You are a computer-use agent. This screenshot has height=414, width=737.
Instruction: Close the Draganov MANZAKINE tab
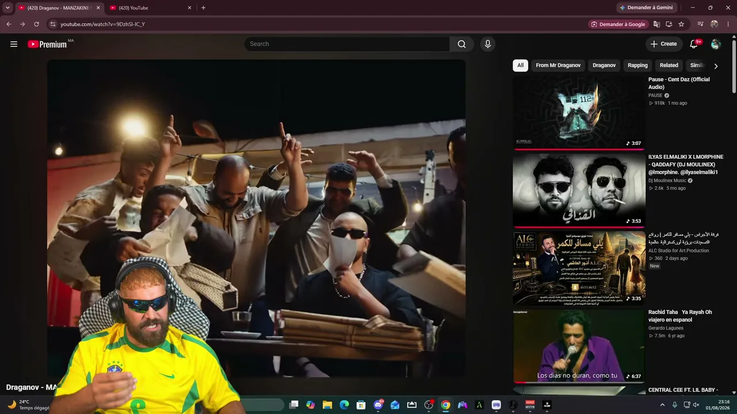click(x=98, y=7)
